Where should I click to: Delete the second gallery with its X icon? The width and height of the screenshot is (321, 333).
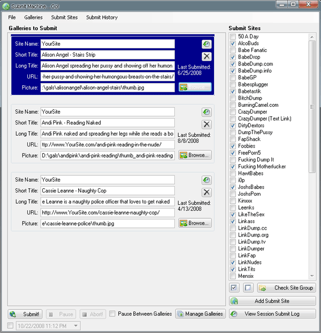(207, 124)
